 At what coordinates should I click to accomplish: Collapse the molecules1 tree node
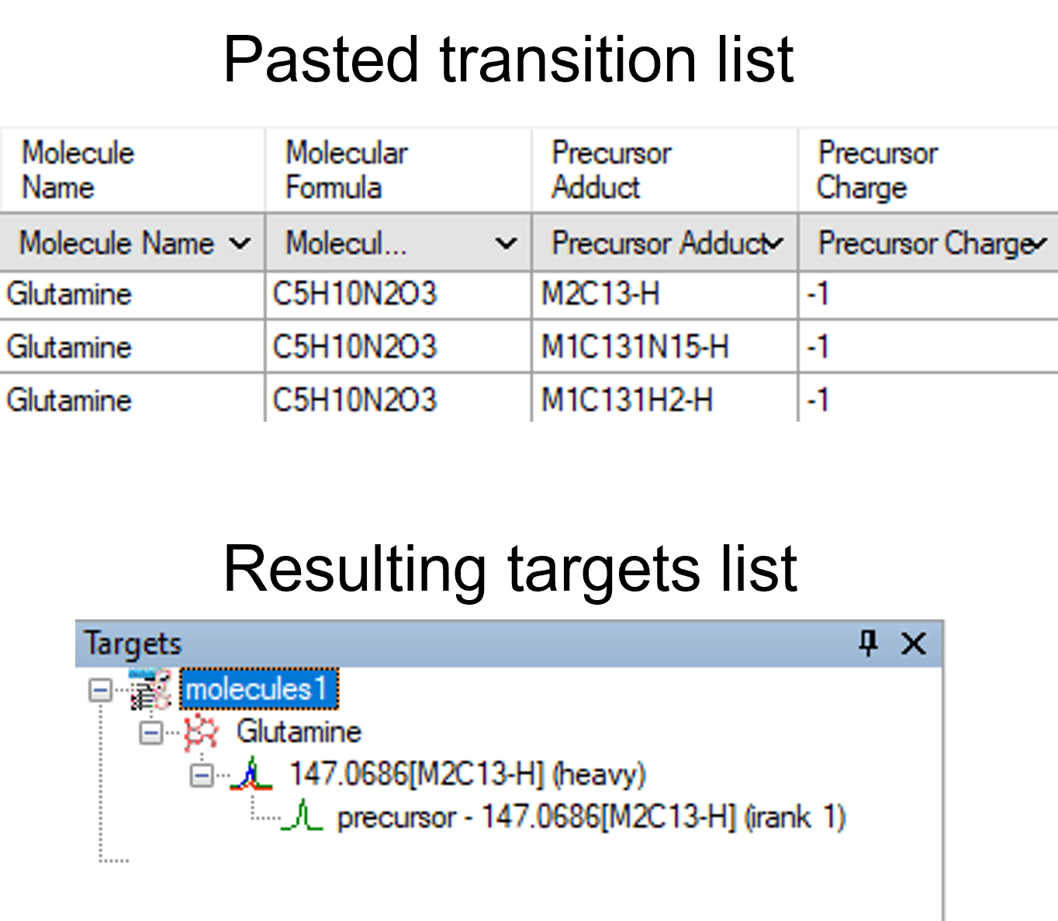pyautogui.click(x=100, y=690)
